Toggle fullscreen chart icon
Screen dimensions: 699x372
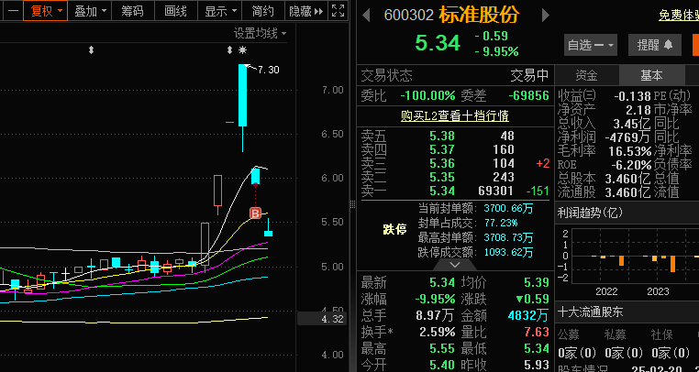pyautogui.click(x=338, y=11)
